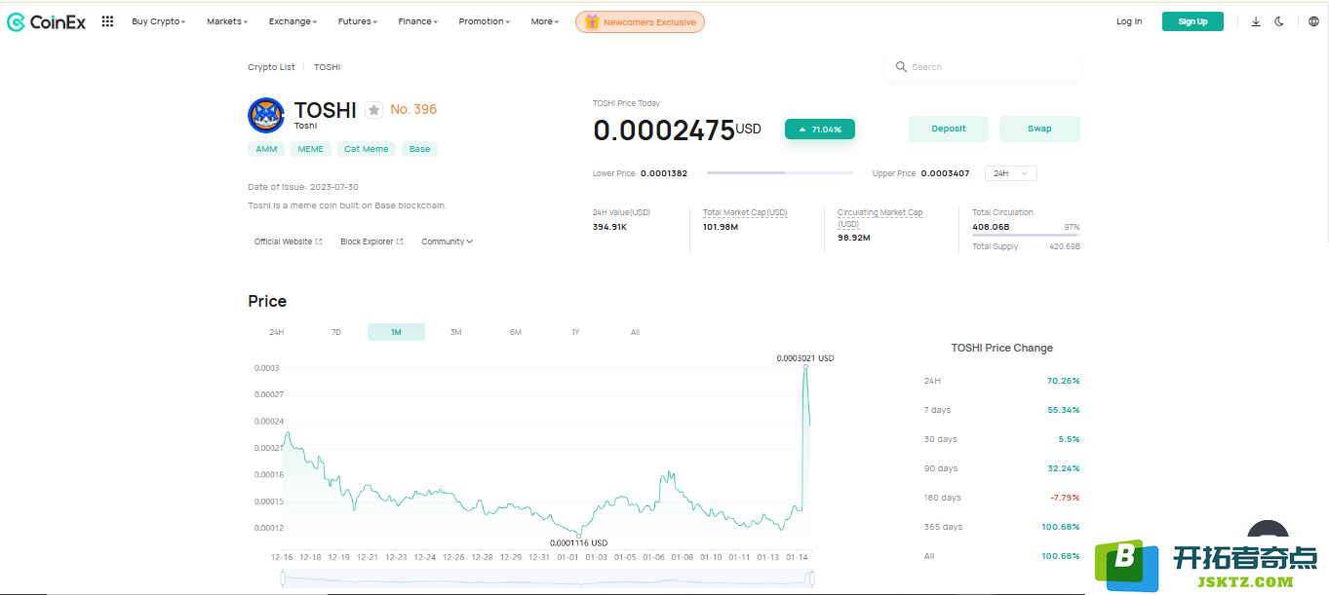Click the Search input field
Viewport: 1329px width, 595px height.
point(983,67)
